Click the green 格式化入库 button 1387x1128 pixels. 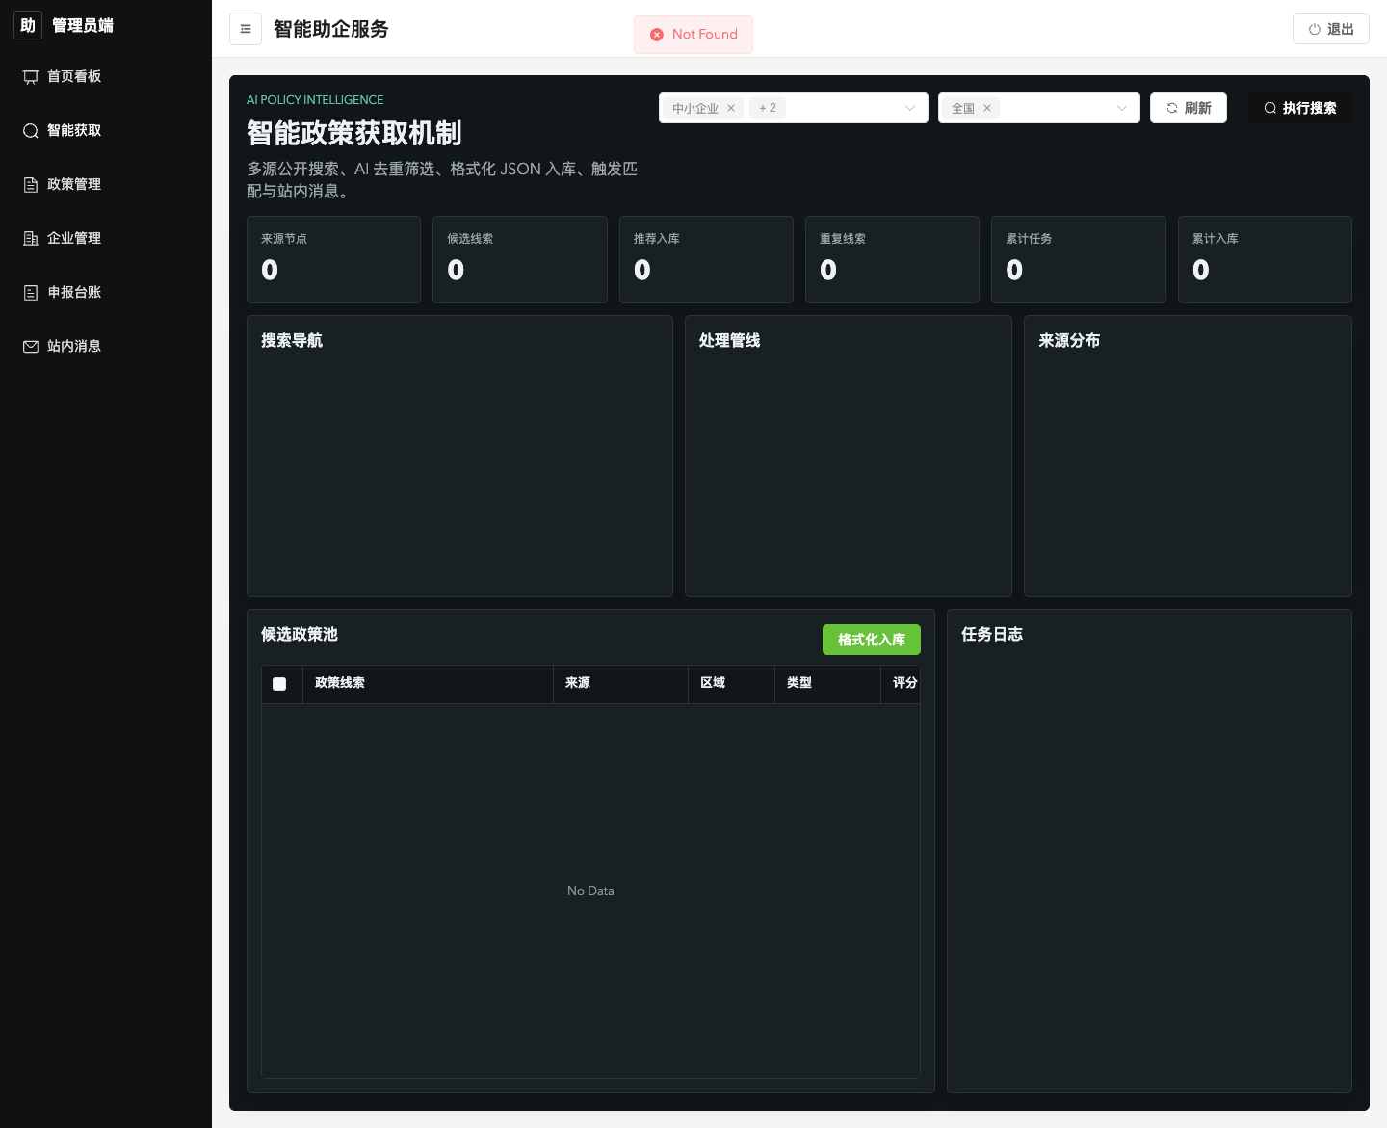(872, 640)
